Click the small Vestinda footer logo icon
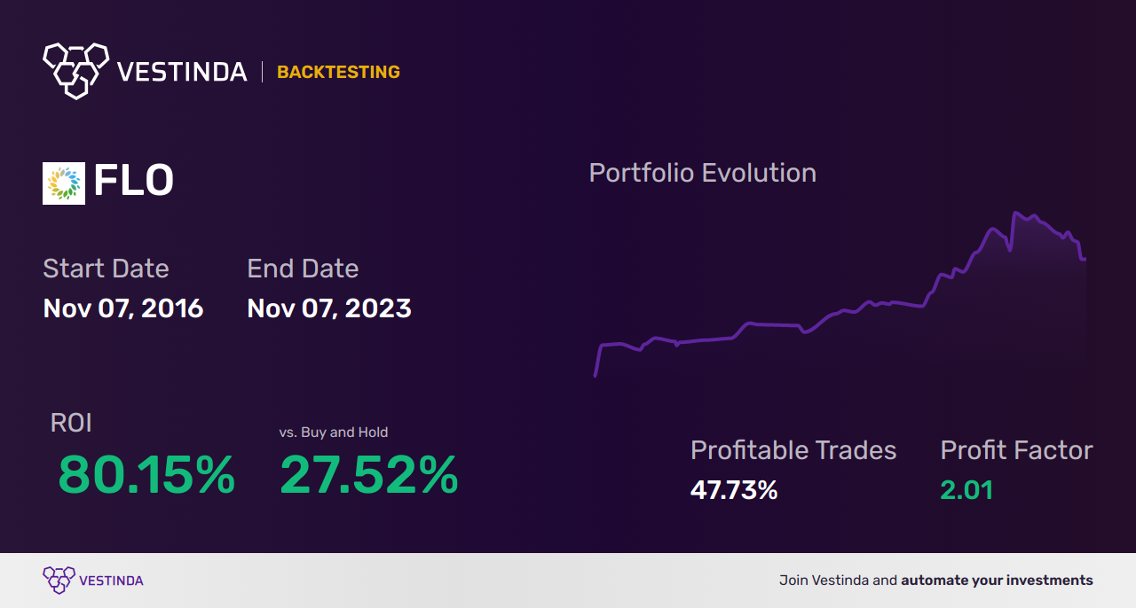 pos(58,581)
